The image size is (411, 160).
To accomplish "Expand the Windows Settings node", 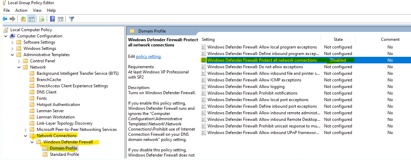I will click(x=12, y=48).
